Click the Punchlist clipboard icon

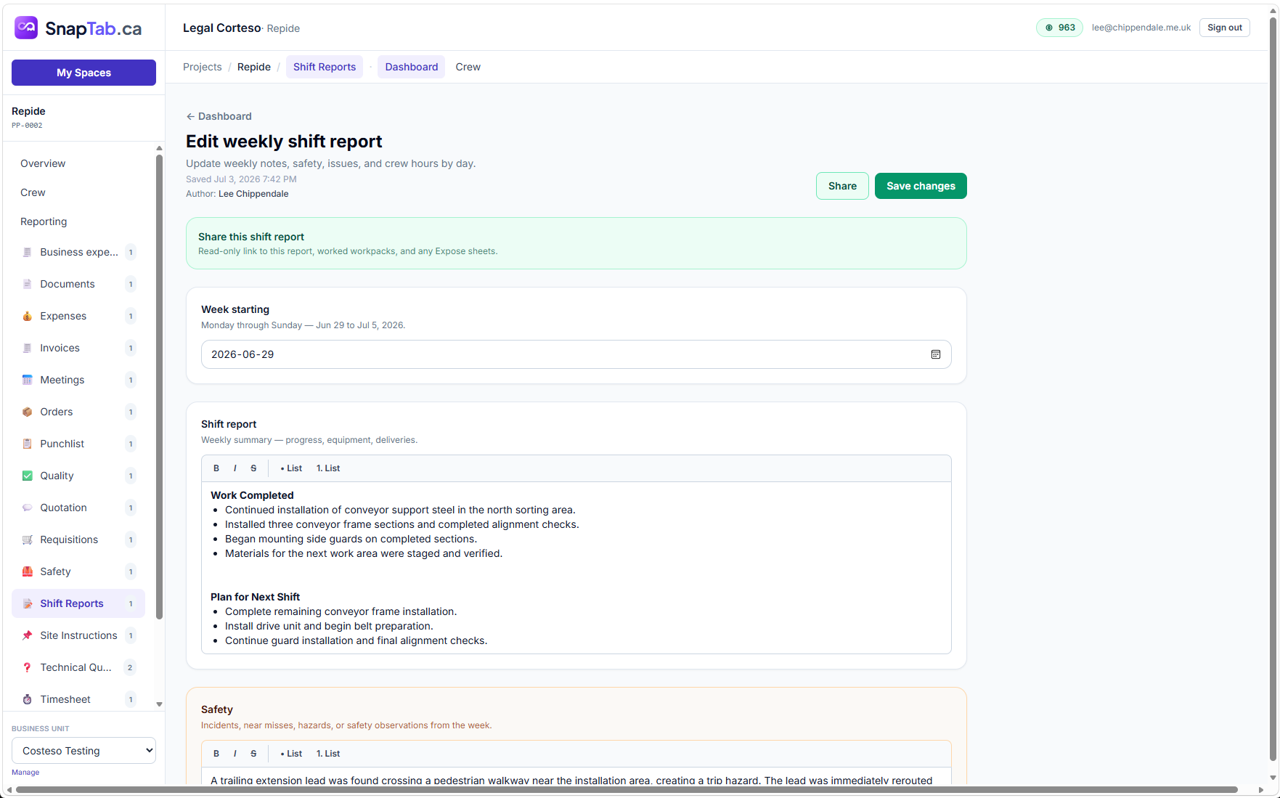pyautogui.click(x=27, y=444)
